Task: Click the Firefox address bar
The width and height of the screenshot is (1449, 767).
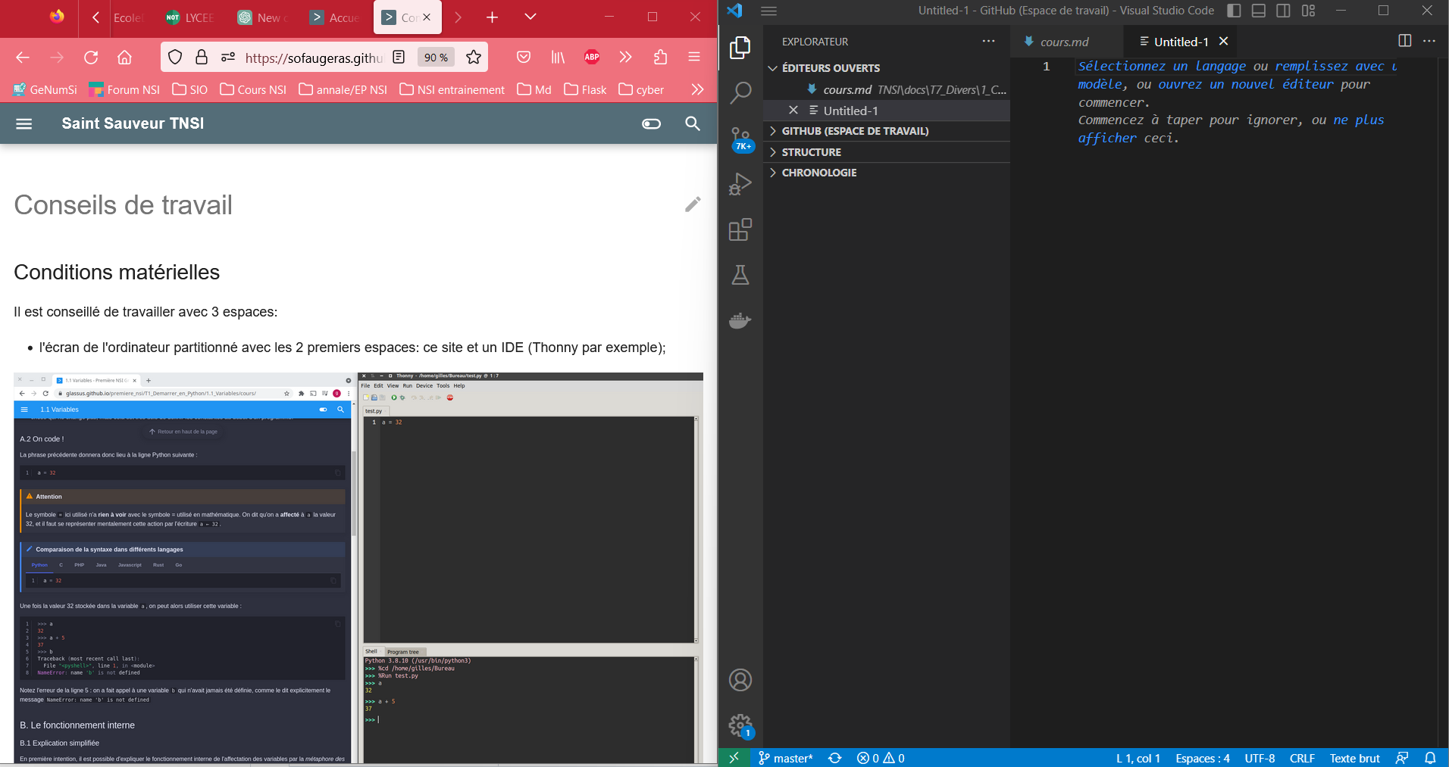Action: point(312,58)
